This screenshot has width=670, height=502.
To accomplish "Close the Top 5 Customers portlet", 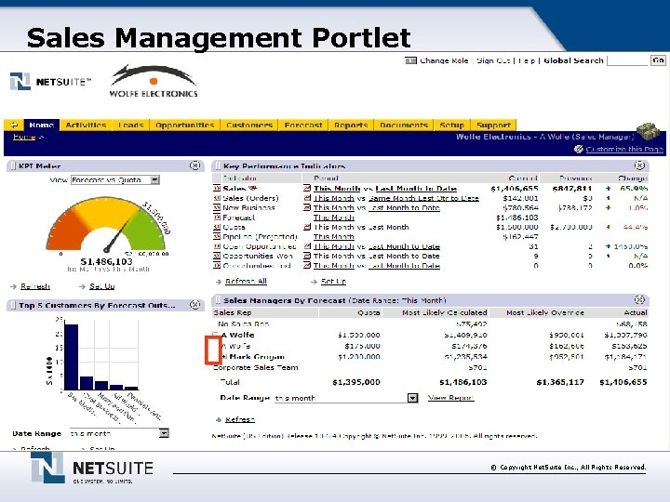I will coord(194,304).
